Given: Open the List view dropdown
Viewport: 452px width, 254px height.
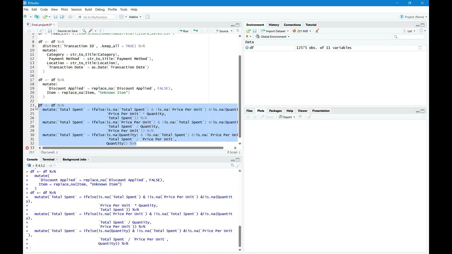Looking at the screenshot, I should pyautogui.click(x=410, y=31).
